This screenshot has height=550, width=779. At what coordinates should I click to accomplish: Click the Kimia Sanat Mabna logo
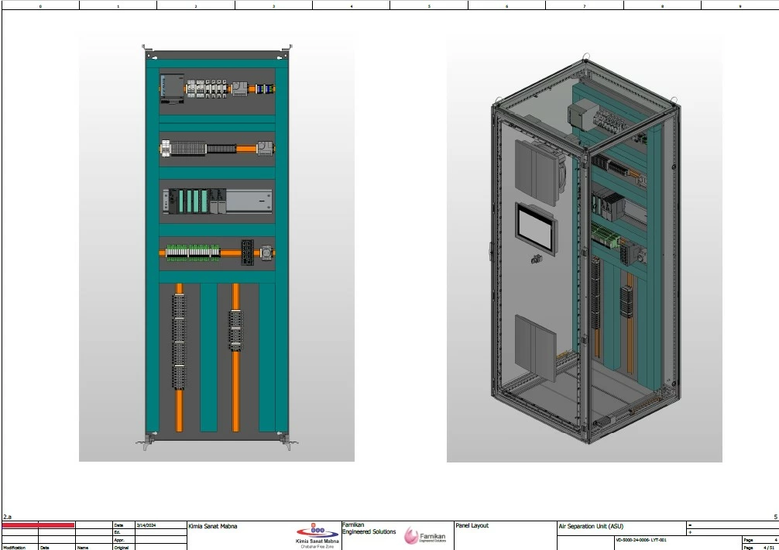tap(317, 535)
